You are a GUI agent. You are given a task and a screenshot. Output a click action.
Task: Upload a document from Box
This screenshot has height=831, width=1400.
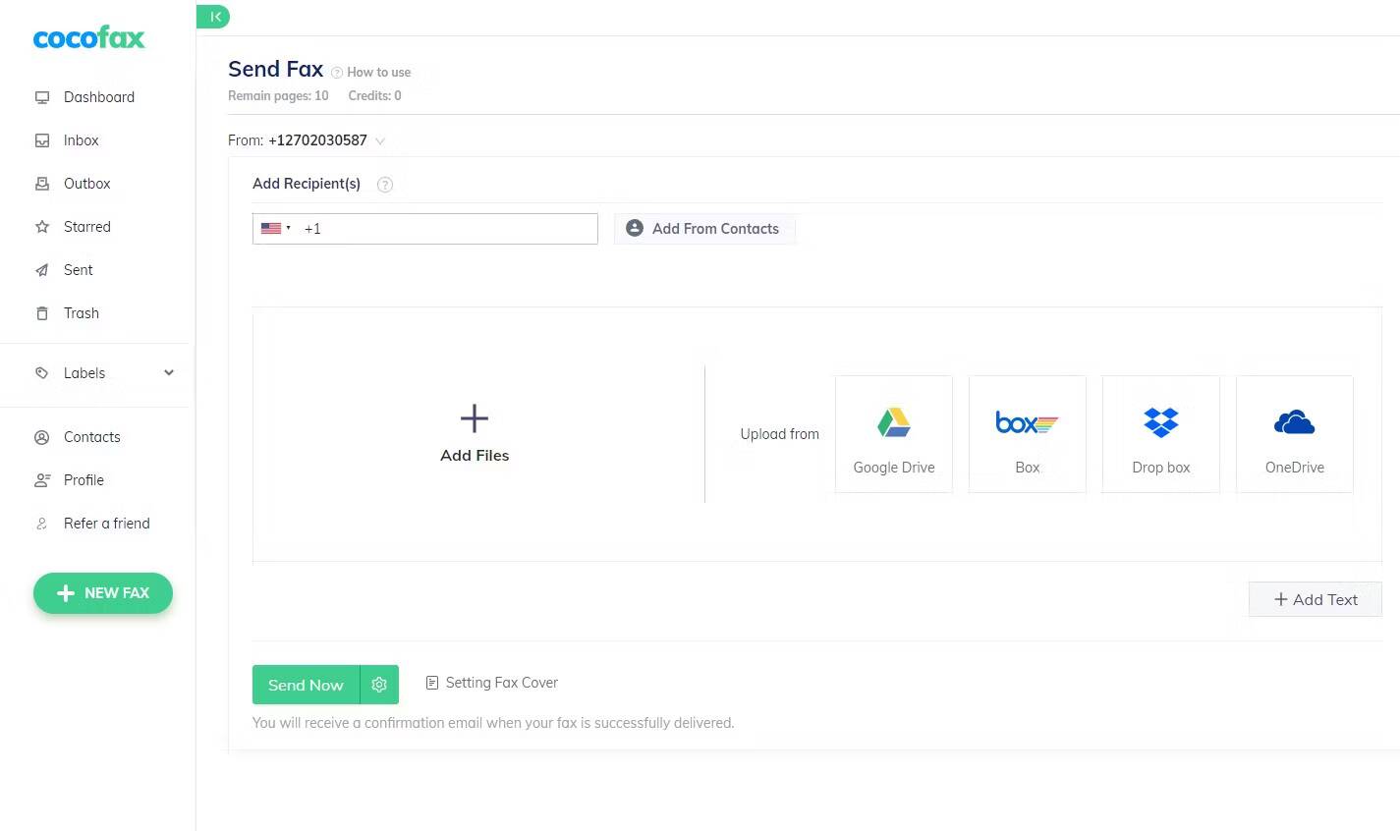click(x=1027, y=433)
